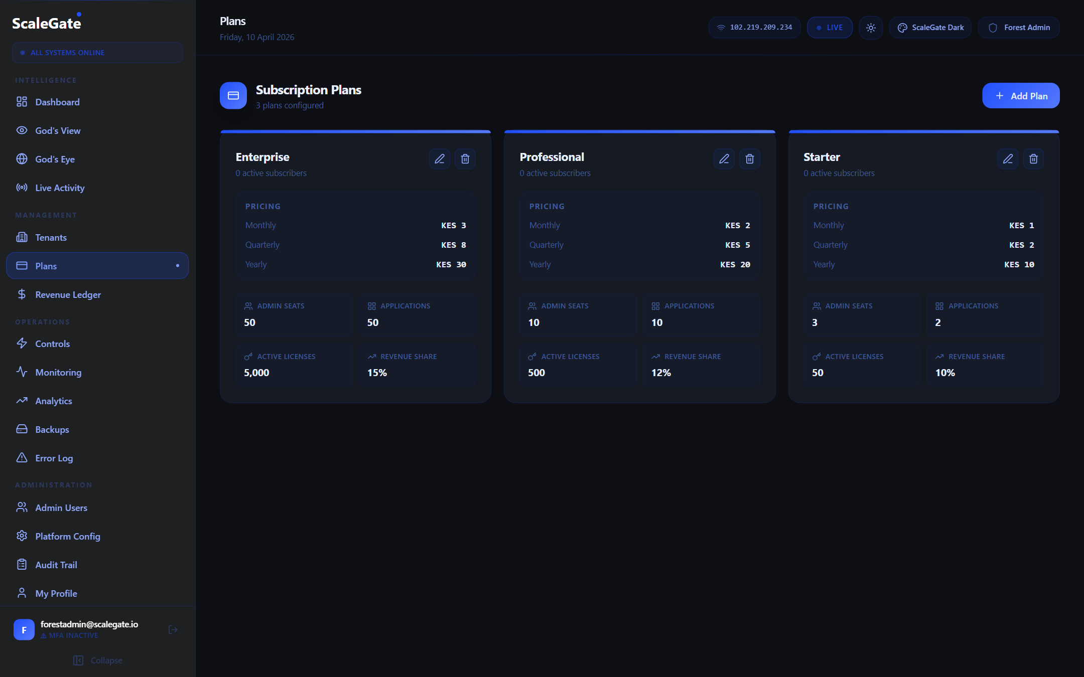Viewport: 1084px width, 677px height.
Task: Open My Profile
Action: coord(55,593)
